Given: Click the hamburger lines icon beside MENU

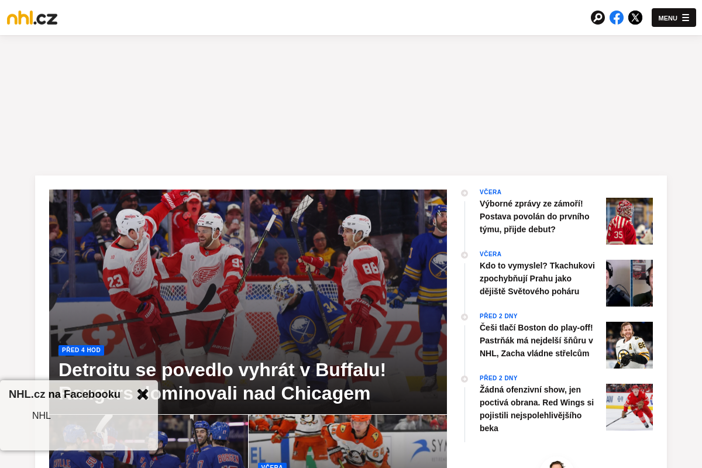Looking at the screenshot, I should click(x=686, y=18).
